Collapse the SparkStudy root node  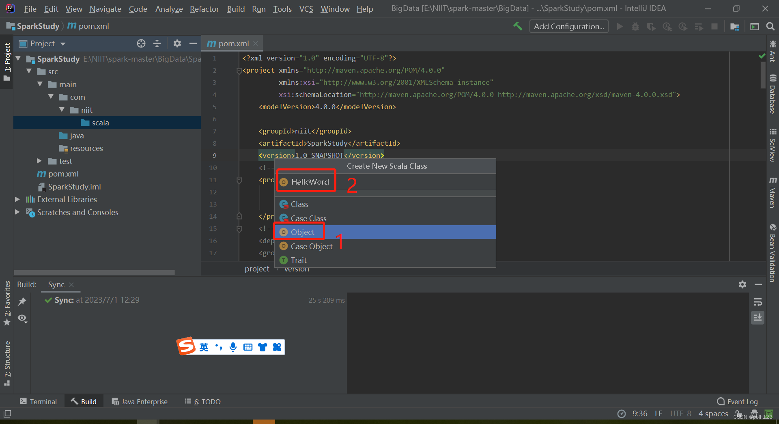click(18, 59)
